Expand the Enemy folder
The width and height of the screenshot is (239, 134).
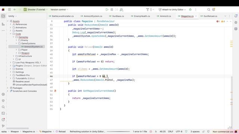click(16, 40)
